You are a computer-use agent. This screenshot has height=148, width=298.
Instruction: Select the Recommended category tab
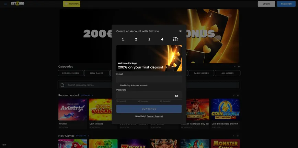click(70, 73)
